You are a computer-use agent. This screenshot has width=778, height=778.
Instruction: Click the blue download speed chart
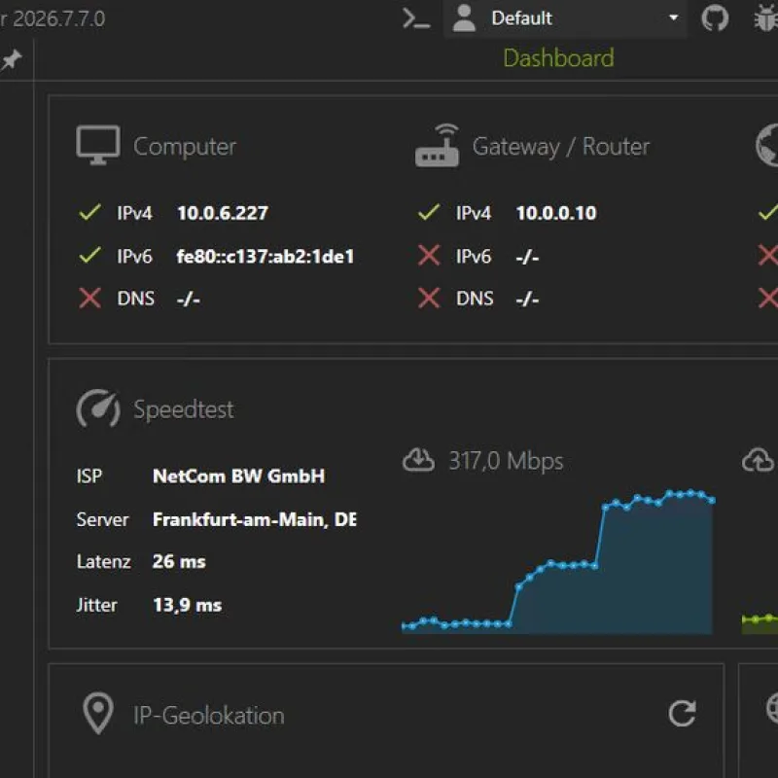(x=557, y=562)
